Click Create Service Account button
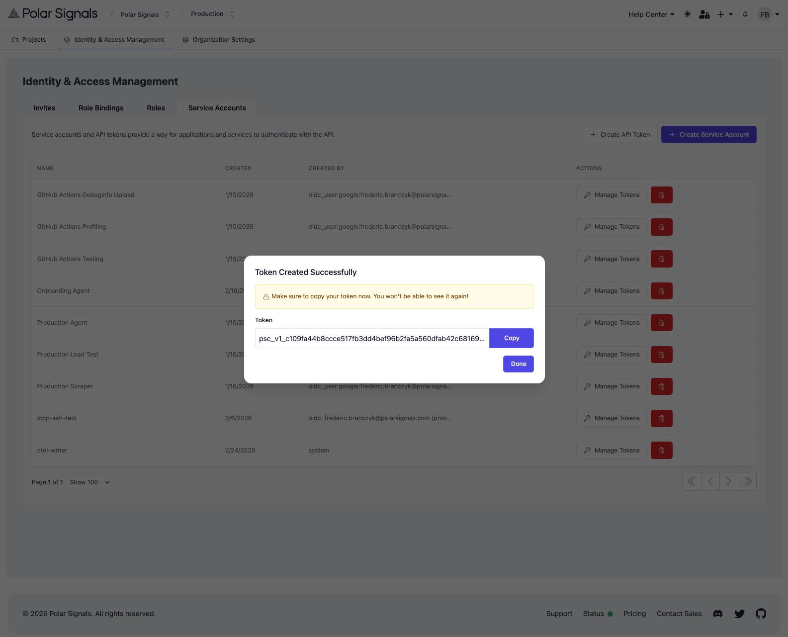 coord(708,135)
